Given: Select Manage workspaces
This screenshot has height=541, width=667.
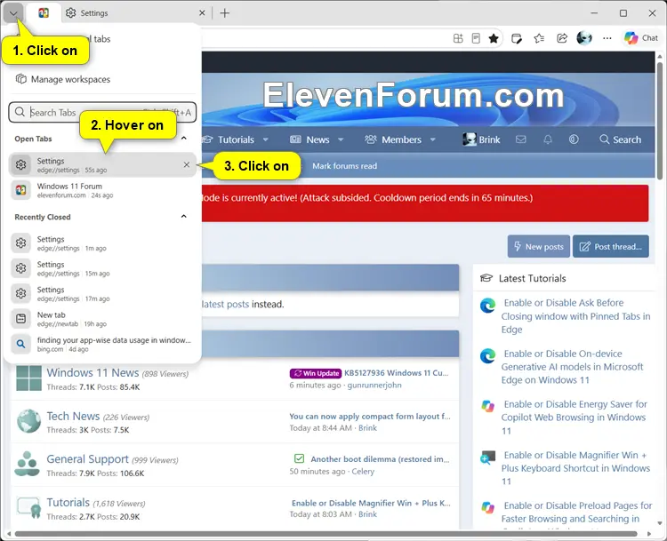Looking at the screenshot, I should click(x=62, y=79).
